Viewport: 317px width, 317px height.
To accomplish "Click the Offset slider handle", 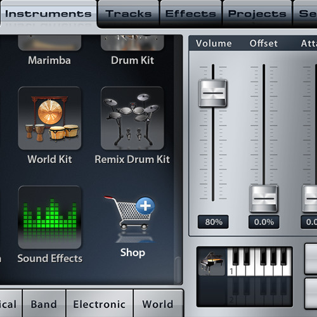I will pos(264,198).
